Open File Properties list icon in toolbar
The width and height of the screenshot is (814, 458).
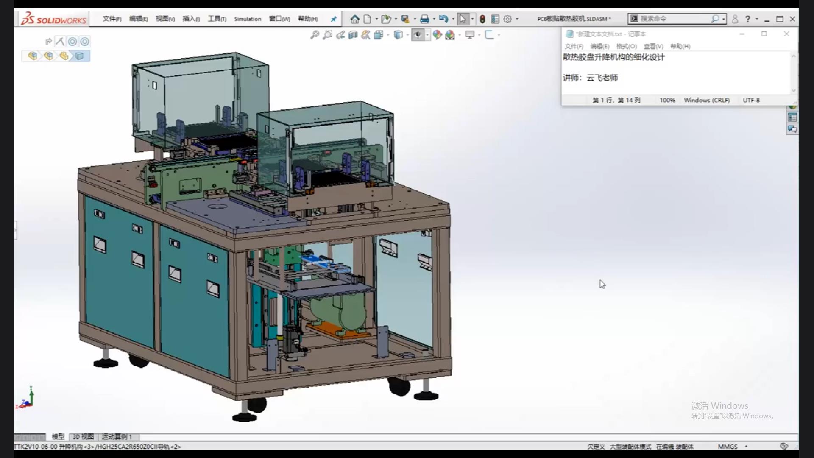click(495, 19)
